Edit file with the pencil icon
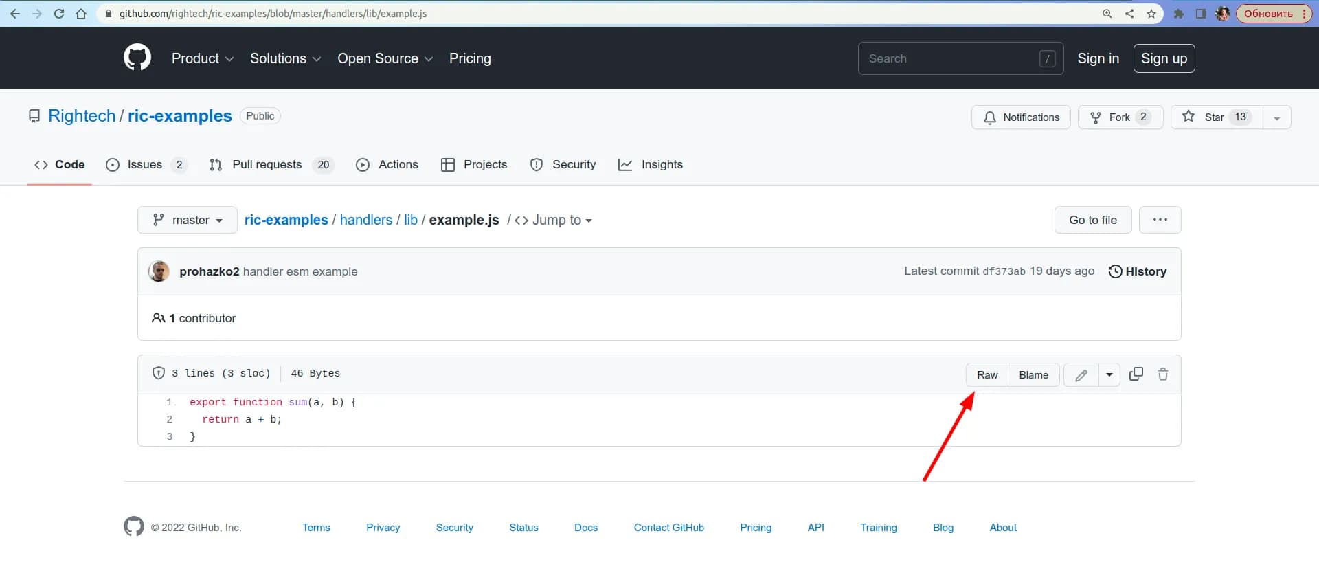The height and width of the screenshot is (573, 1319). tap(1081, 375)
